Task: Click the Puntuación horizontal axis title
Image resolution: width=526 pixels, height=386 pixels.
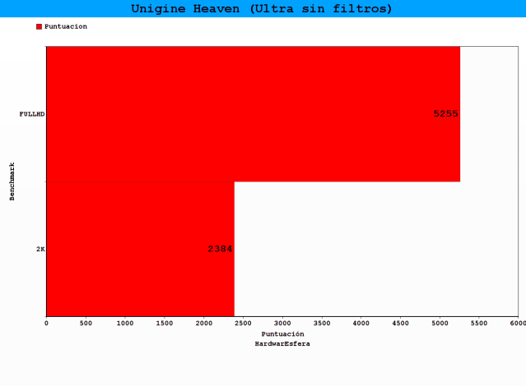Action: (x=283, y=333)
